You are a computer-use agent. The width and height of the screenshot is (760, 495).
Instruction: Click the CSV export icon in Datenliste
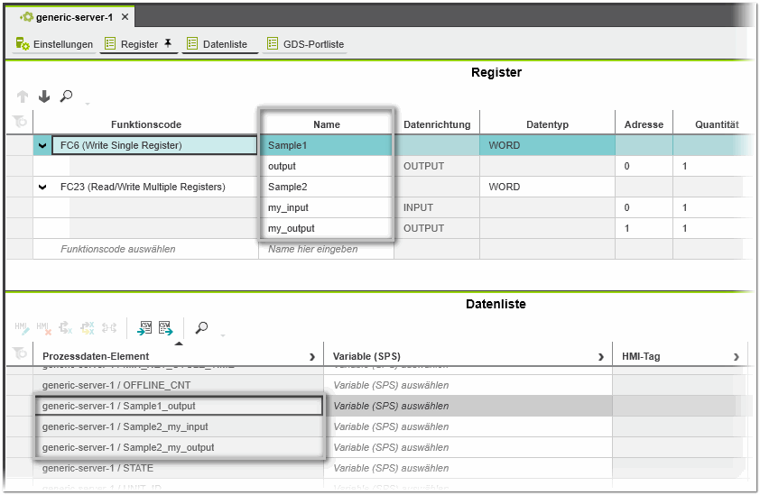[x=165, y=328]
